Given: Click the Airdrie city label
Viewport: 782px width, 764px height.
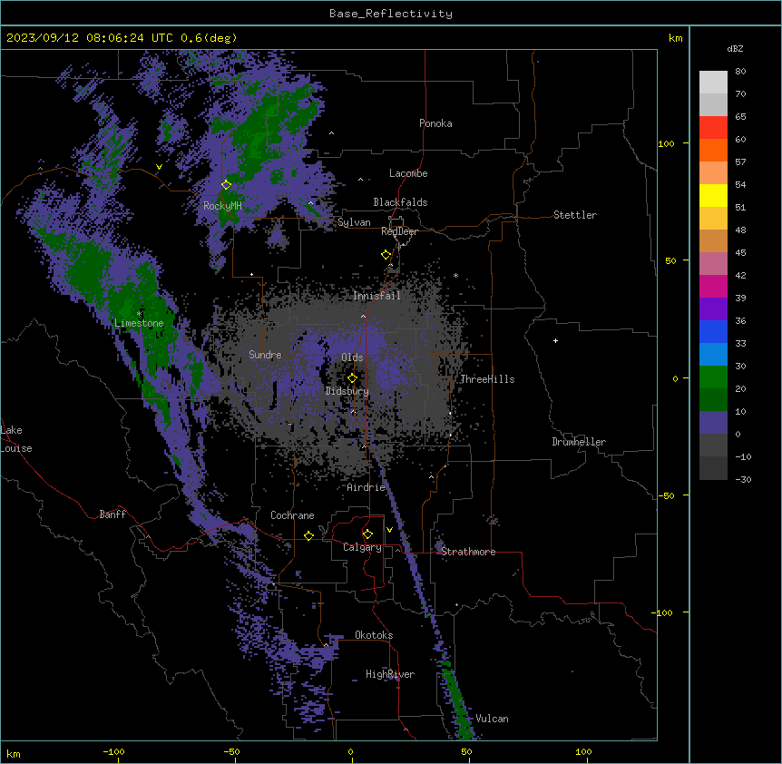Looking at the screenshot, I should tap(367, 487).
